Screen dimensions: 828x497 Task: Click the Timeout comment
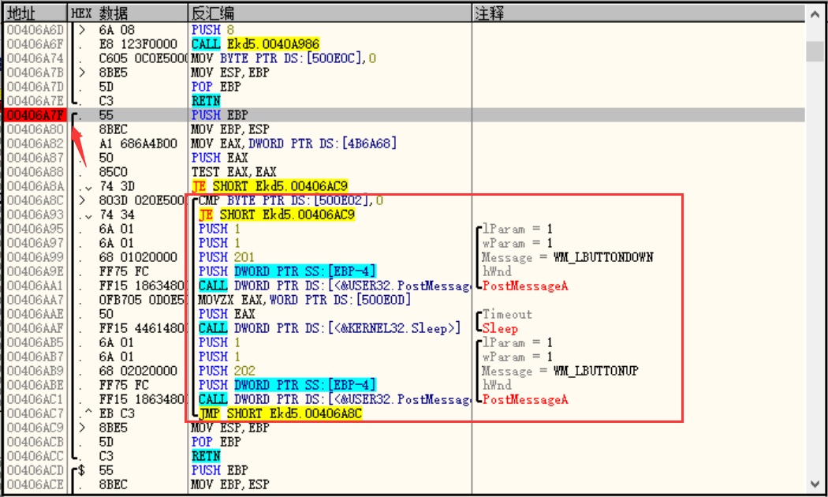[507, 315]
